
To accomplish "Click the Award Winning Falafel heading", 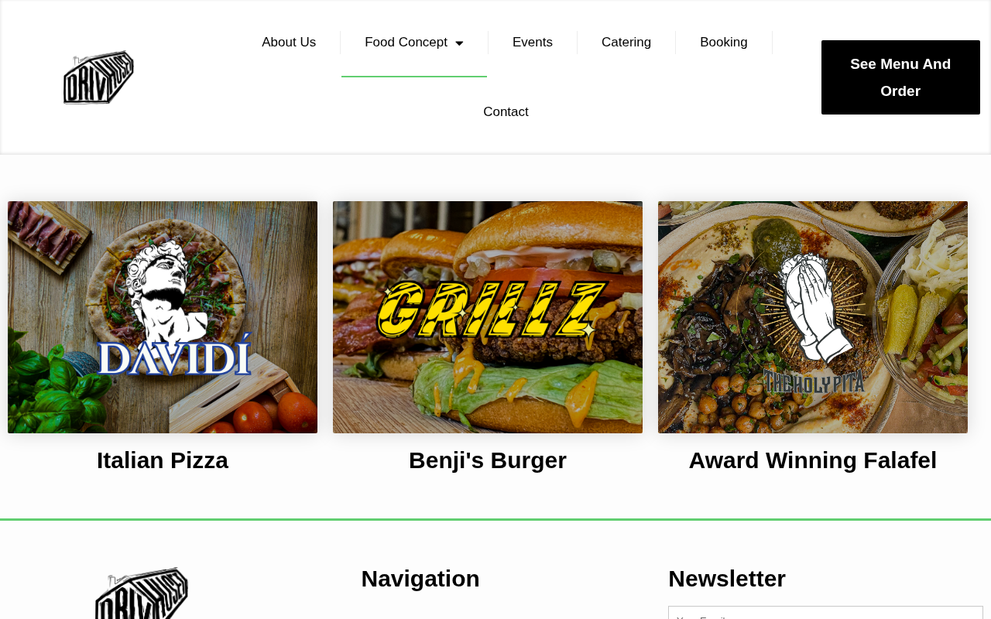I will pyautogui.click(x=813, y=460).
